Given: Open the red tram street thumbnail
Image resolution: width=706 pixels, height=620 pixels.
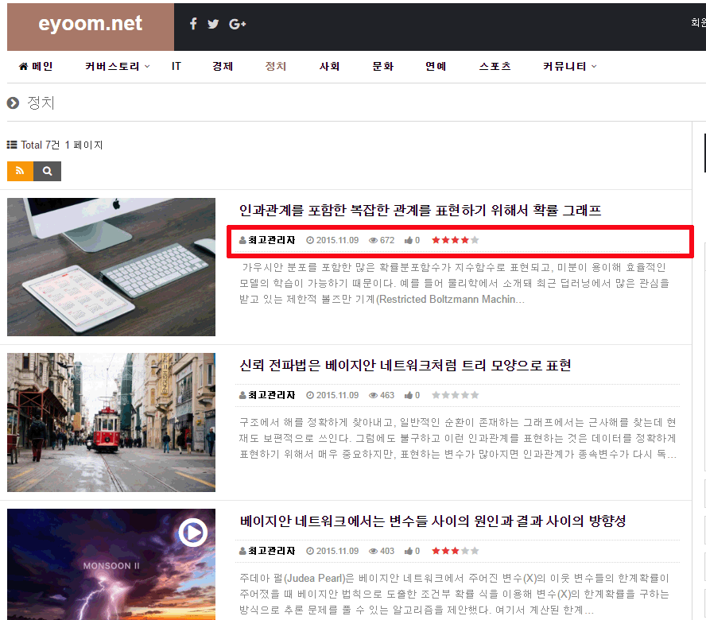Looking at the screenshot, I should tap(111, 422).
